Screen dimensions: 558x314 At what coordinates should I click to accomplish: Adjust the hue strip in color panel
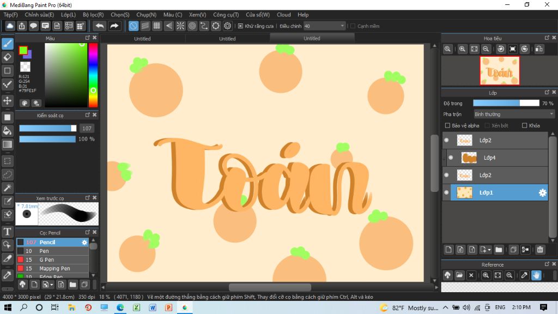click(93, 75)
